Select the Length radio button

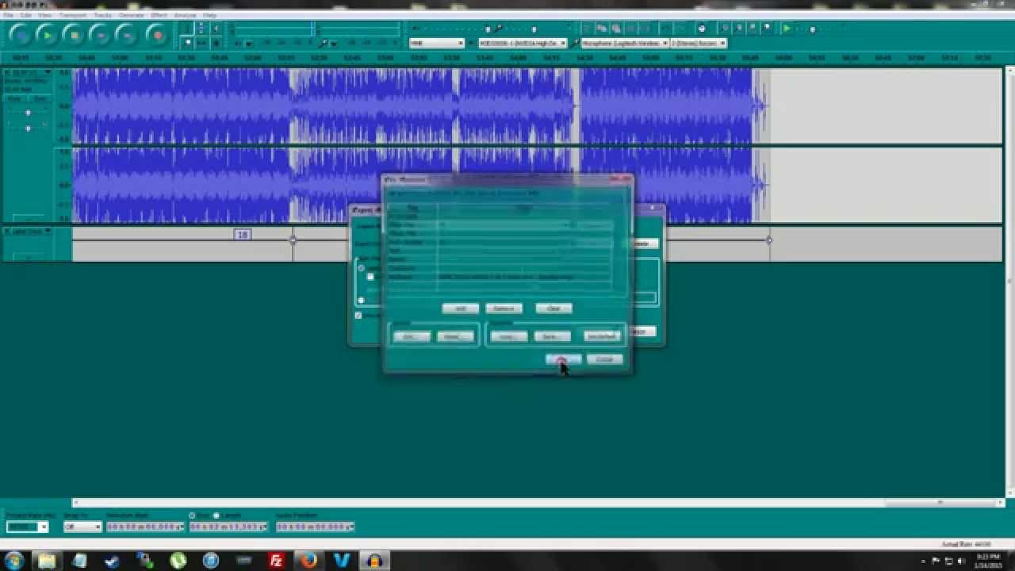click(x=216, y=515)
